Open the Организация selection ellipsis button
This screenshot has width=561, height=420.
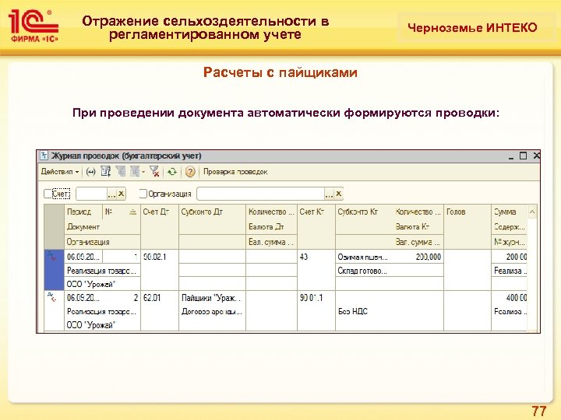point(329,194)
